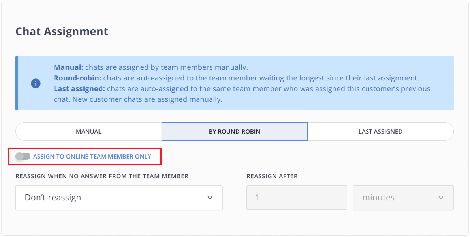Click inside the Reassign After number field
Screen dimensions: 470x237
pyautogui.click(x=296, y=198)
